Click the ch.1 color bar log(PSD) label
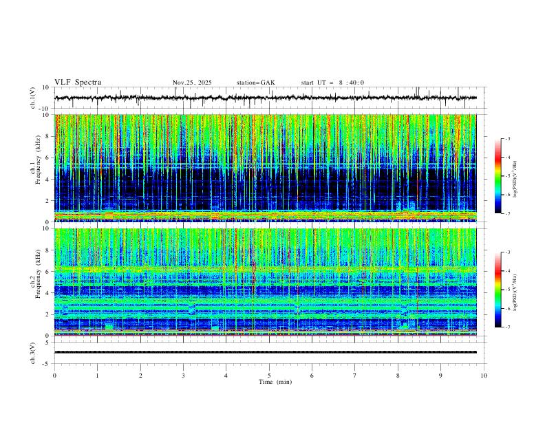The height and width of the screenshot is (421, 545). tap(515, 180)
